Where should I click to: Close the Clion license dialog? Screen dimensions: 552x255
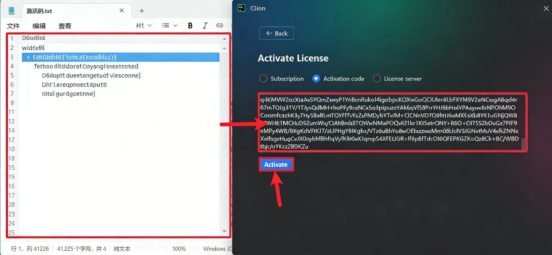point(546,9)
